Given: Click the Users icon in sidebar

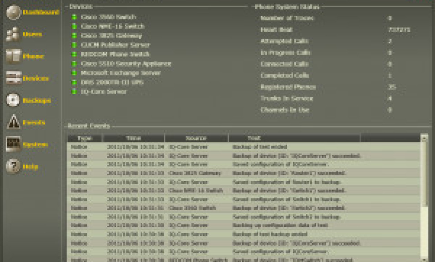Looking at the screenshot, I should point(14,35).
